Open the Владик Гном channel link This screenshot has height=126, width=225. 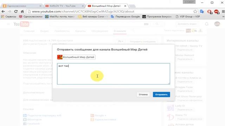184,87
